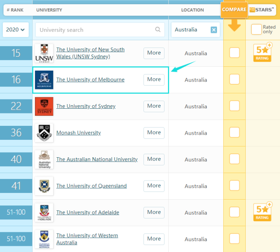Click rank 51-100 cell for Adelaide
The width and height of the screenshot is (280, 252).
[16, 212]
